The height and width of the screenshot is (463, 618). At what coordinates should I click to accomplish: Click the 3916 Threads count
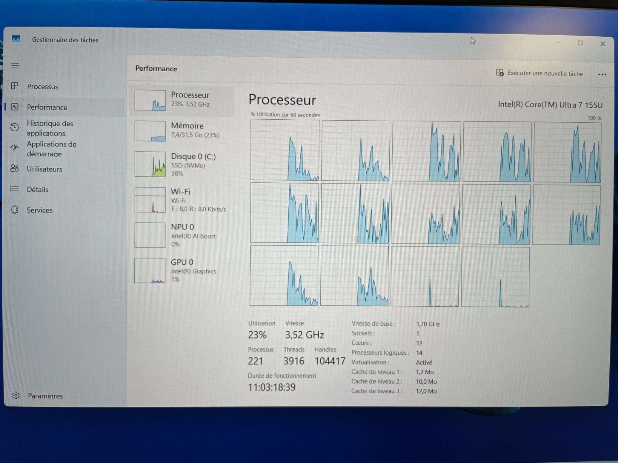pos(294,361)
